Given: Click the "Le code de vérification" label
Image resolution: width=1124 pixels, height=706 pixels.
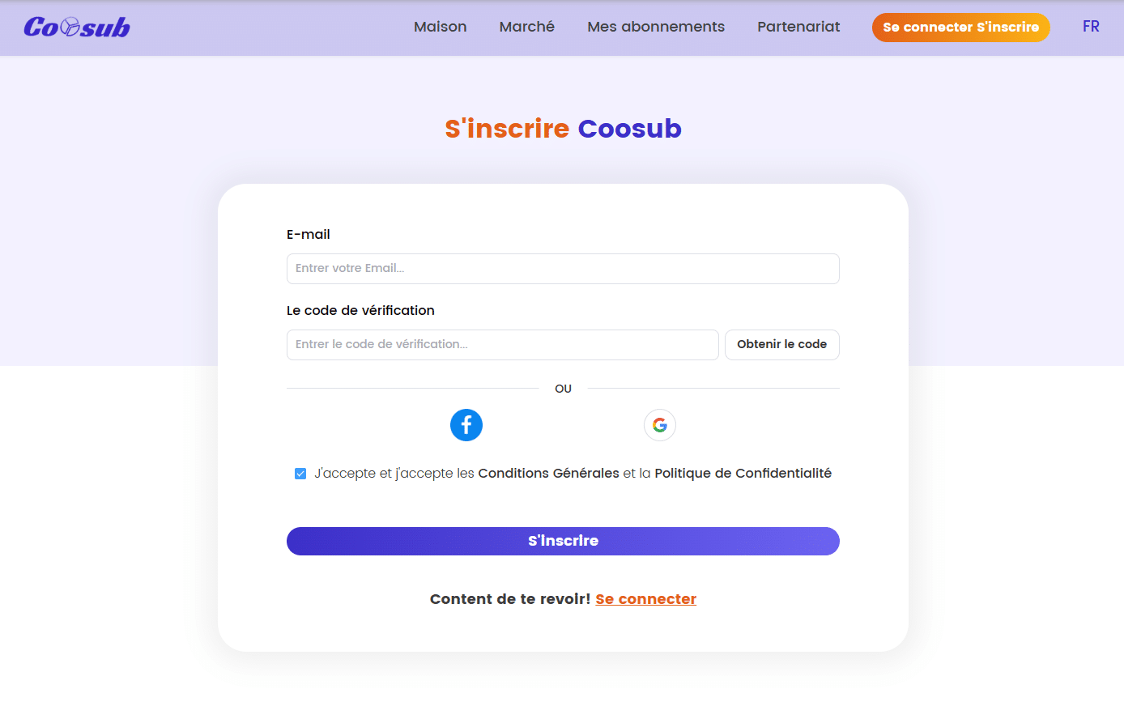Looking at the screenshot, I should 360,311.
